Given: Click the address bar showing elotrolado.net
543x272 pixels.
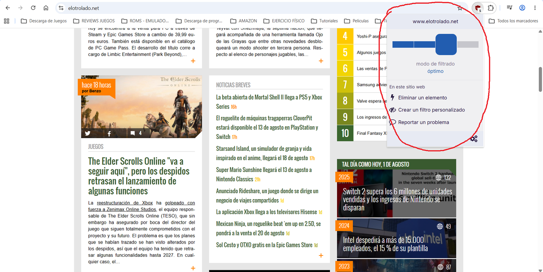Looking at the screenshot, I should pyautogui.click(x=255, y=8).
